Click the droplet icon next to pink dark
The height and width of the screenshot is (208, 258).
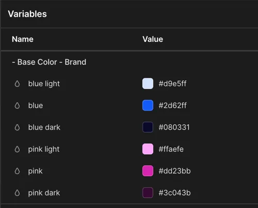pos(17,193)
